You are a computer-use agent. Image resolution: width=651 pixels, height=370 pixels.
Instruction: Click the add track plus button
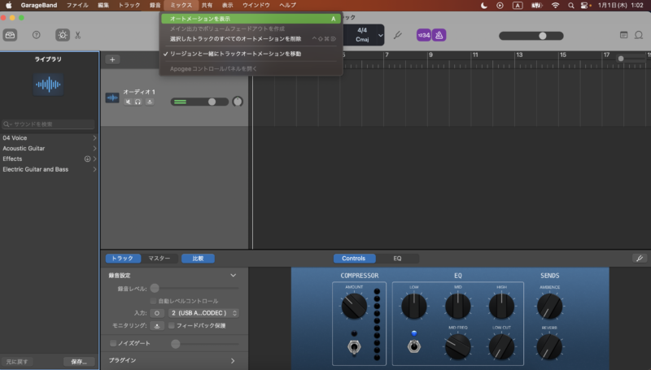[x=112, y=59]
